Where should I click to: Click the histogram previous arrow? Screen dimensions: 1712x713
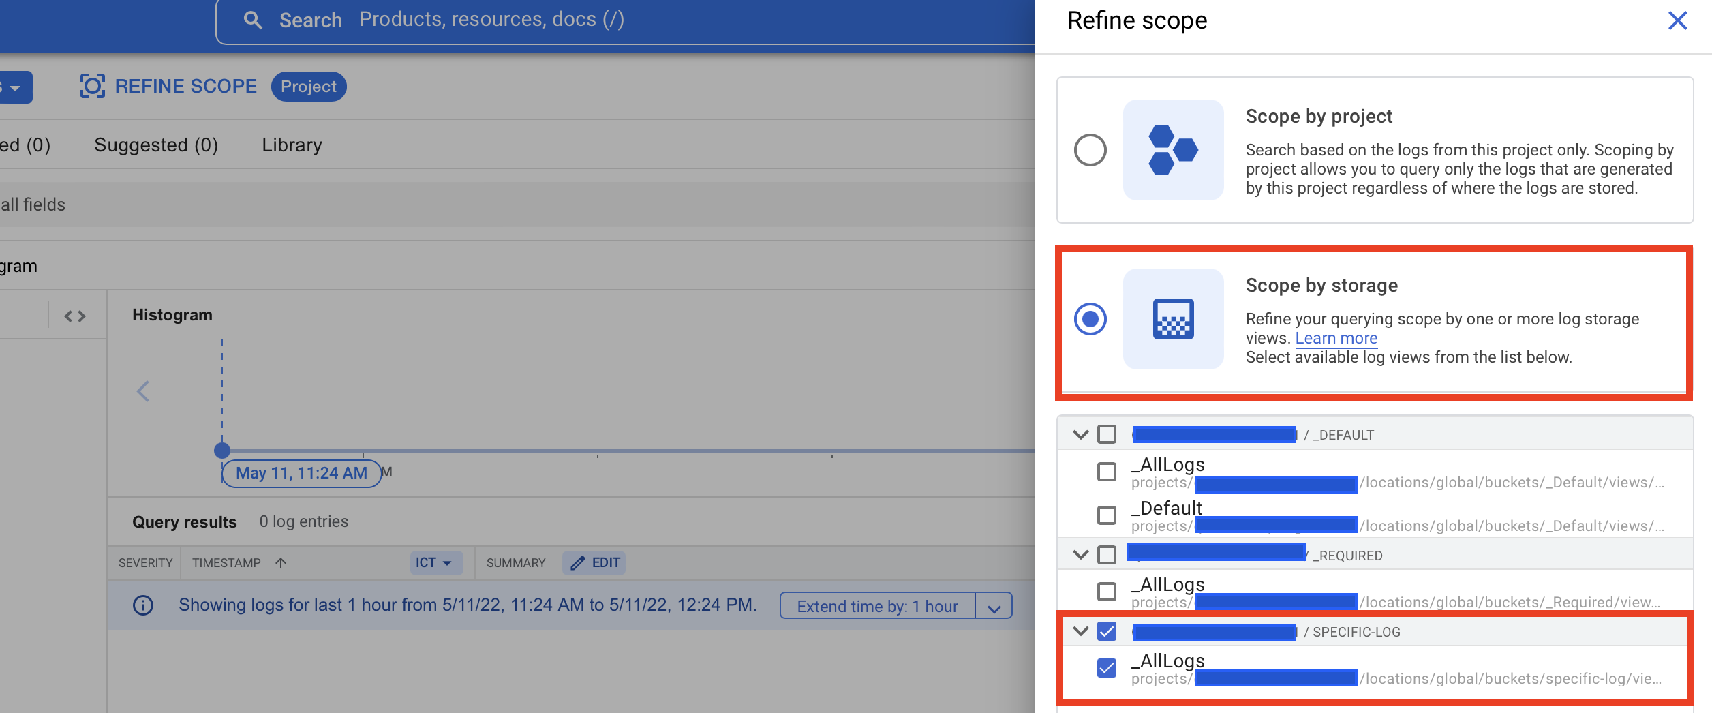tap(142, 391)
